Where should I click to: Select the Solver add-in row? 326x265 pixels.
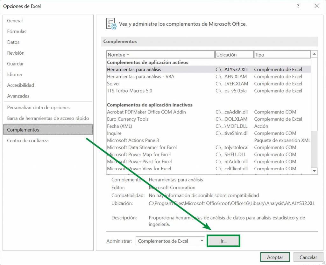[x=209, y=84]
